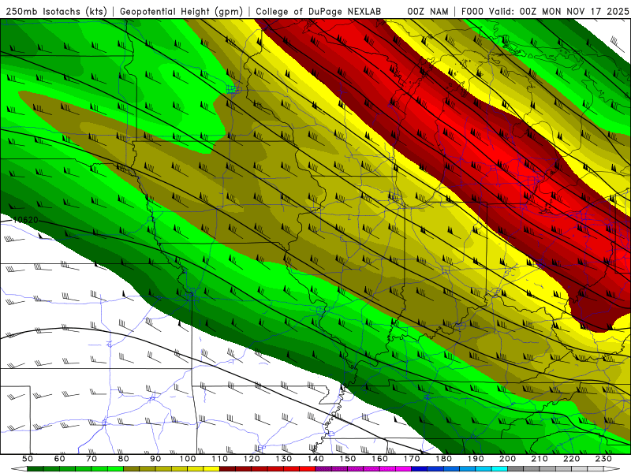
Task: Click the legend value 160
Action: (x=379, y=459)
